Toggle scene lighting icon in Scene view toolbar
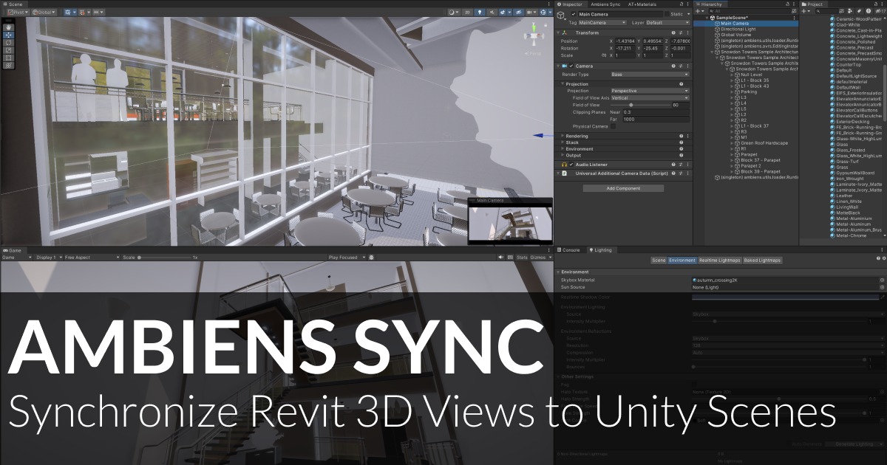 [x=480, y=12]
